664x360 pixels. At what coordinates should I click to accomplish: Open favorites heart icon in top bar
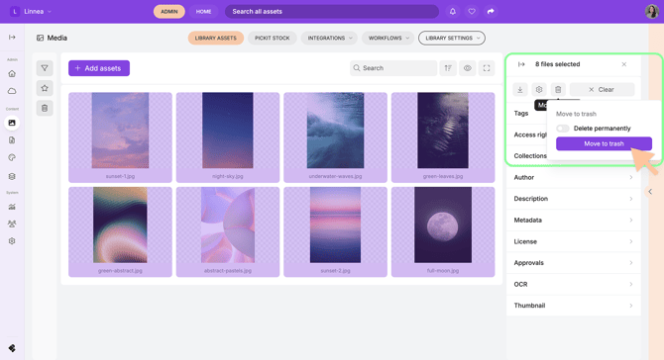[472, 12]
